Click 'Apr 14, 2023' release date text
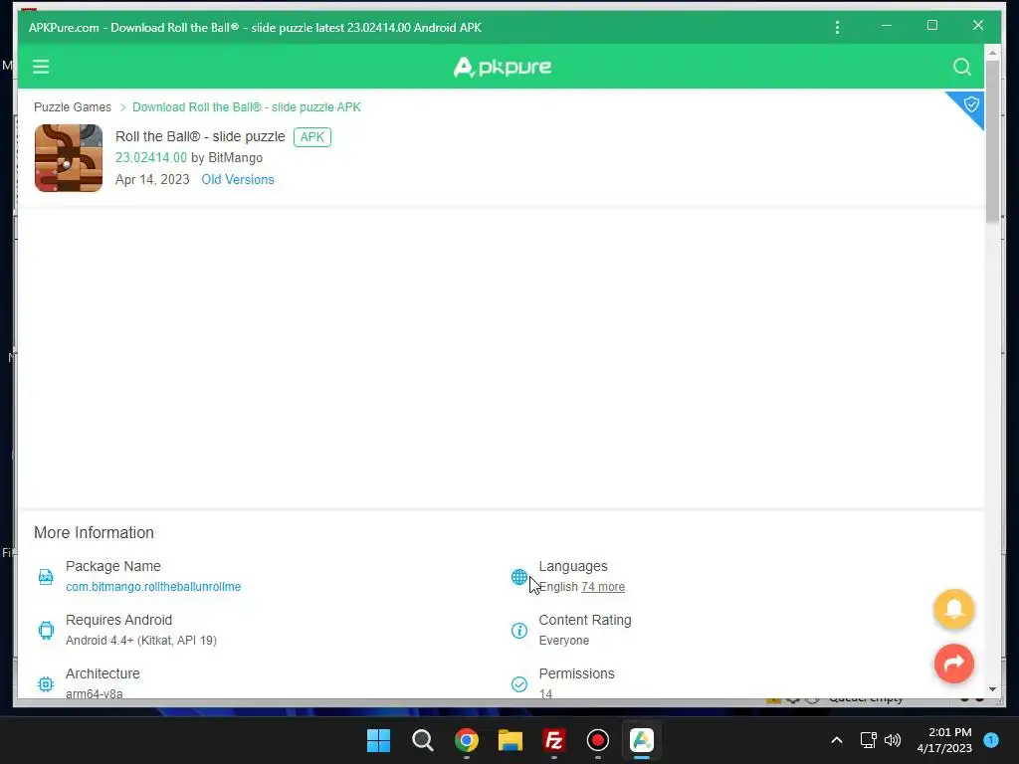Image resolution: width=1019 pixels, height=764 pixels. [152, 179]
